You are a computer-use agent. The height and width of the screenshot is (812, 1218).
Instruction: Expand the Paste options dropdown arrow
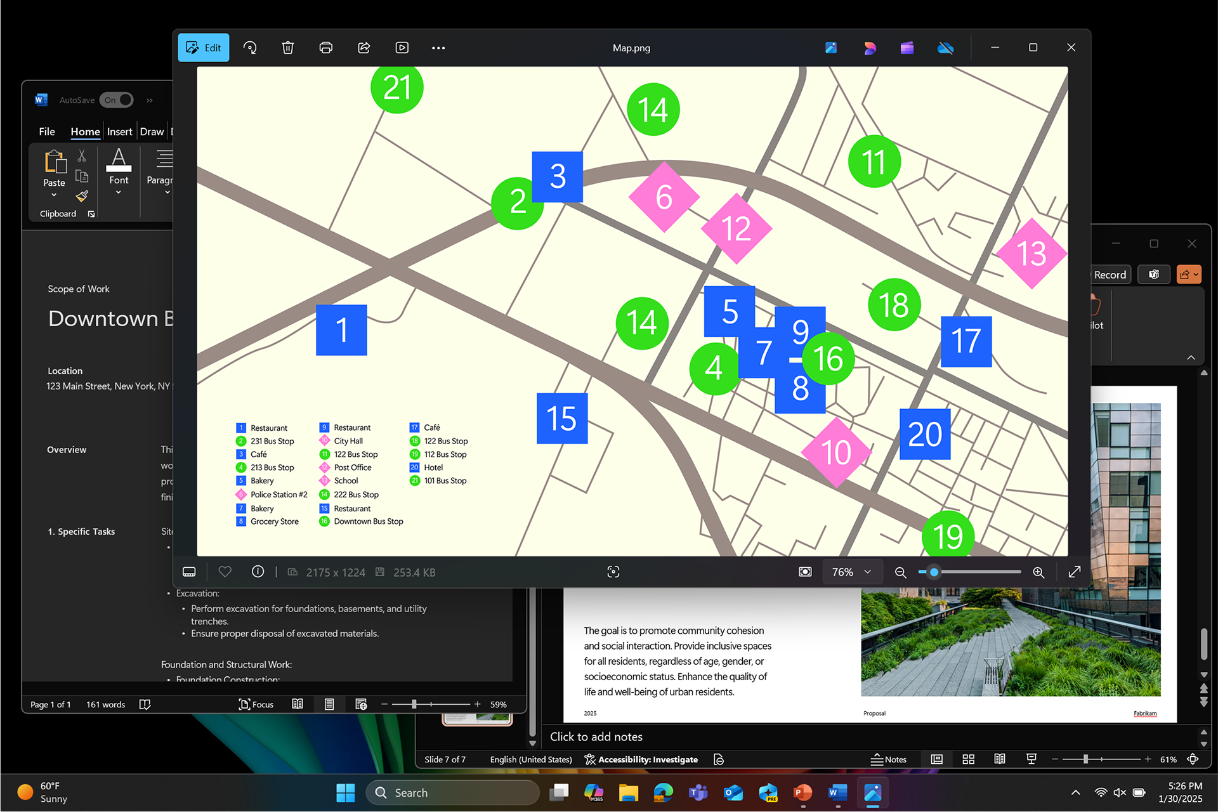click(x=54, y=195)
